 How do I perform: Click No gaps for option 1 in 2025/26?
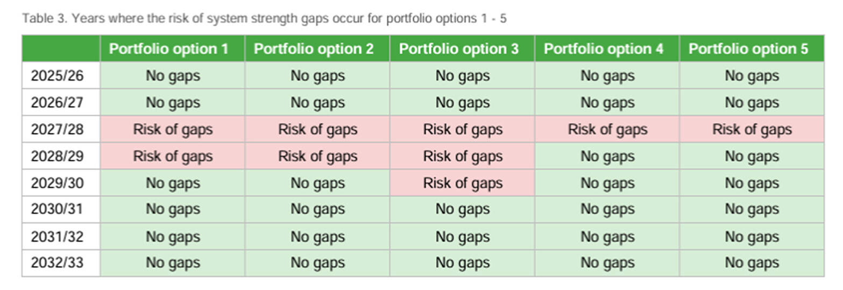click(x=173, y=76)
